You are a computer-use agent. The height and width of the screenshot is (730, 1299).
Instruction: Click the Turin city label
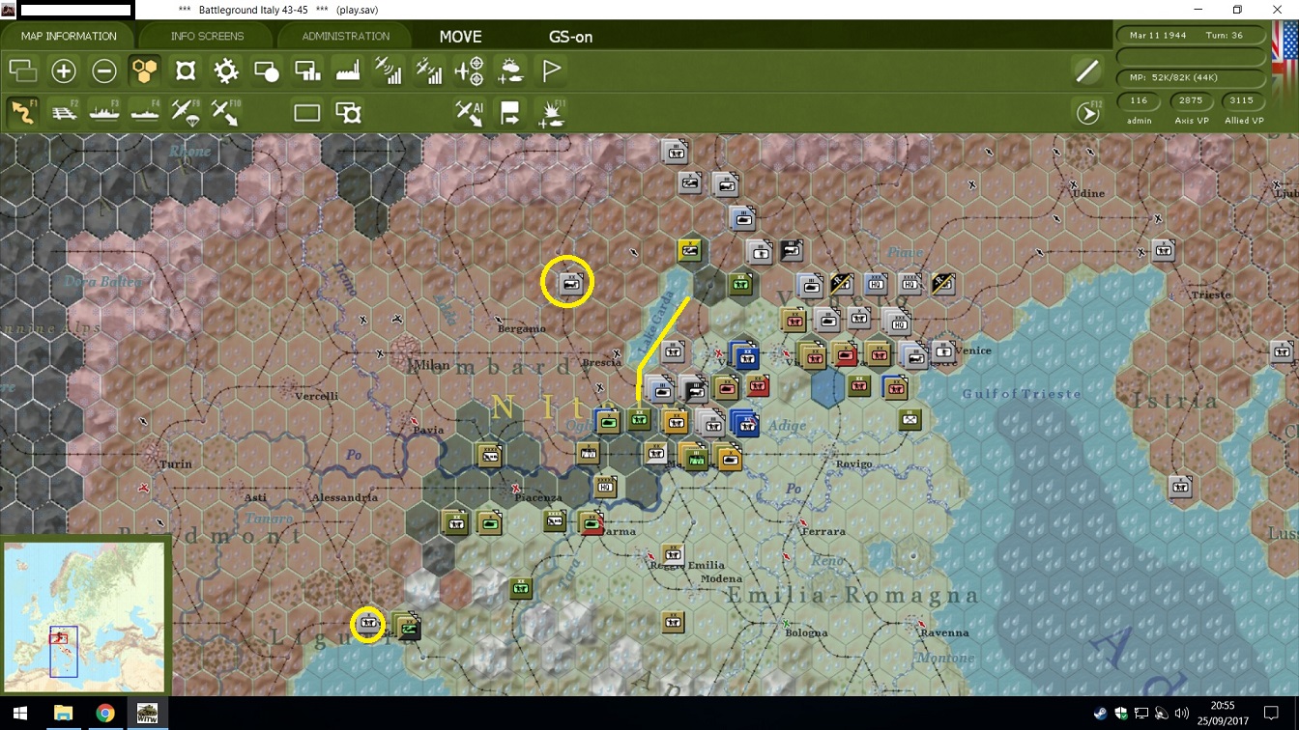pyautogui.click(x=176, y=464)
